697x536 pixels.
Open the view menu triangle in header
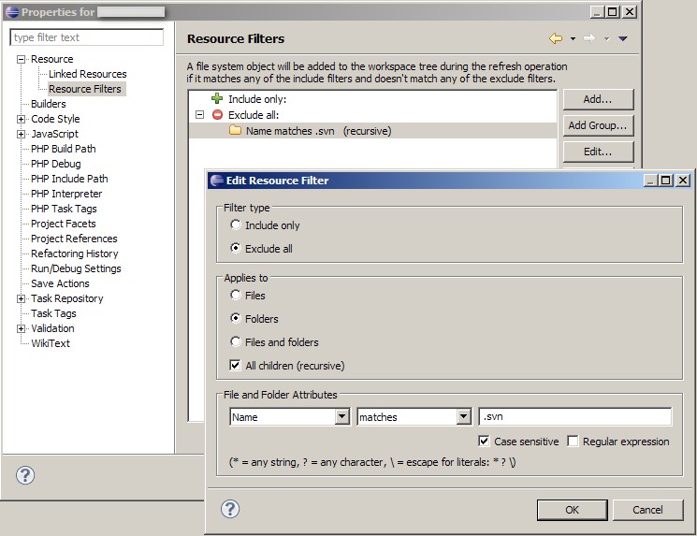point(623,38)
